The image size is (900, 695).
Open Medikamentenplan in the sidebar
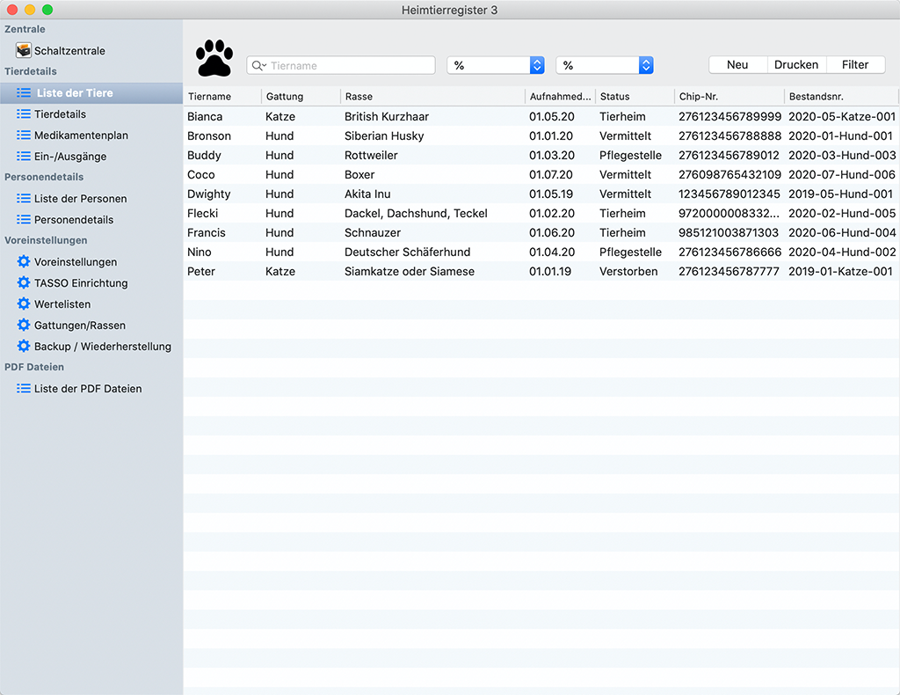[81, 135]
